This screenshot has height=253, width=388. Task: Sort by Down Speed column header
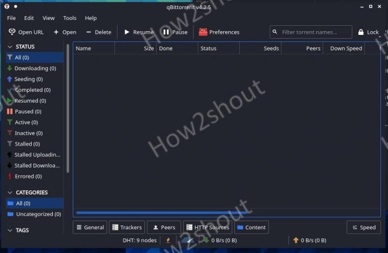tap(344, 48)
